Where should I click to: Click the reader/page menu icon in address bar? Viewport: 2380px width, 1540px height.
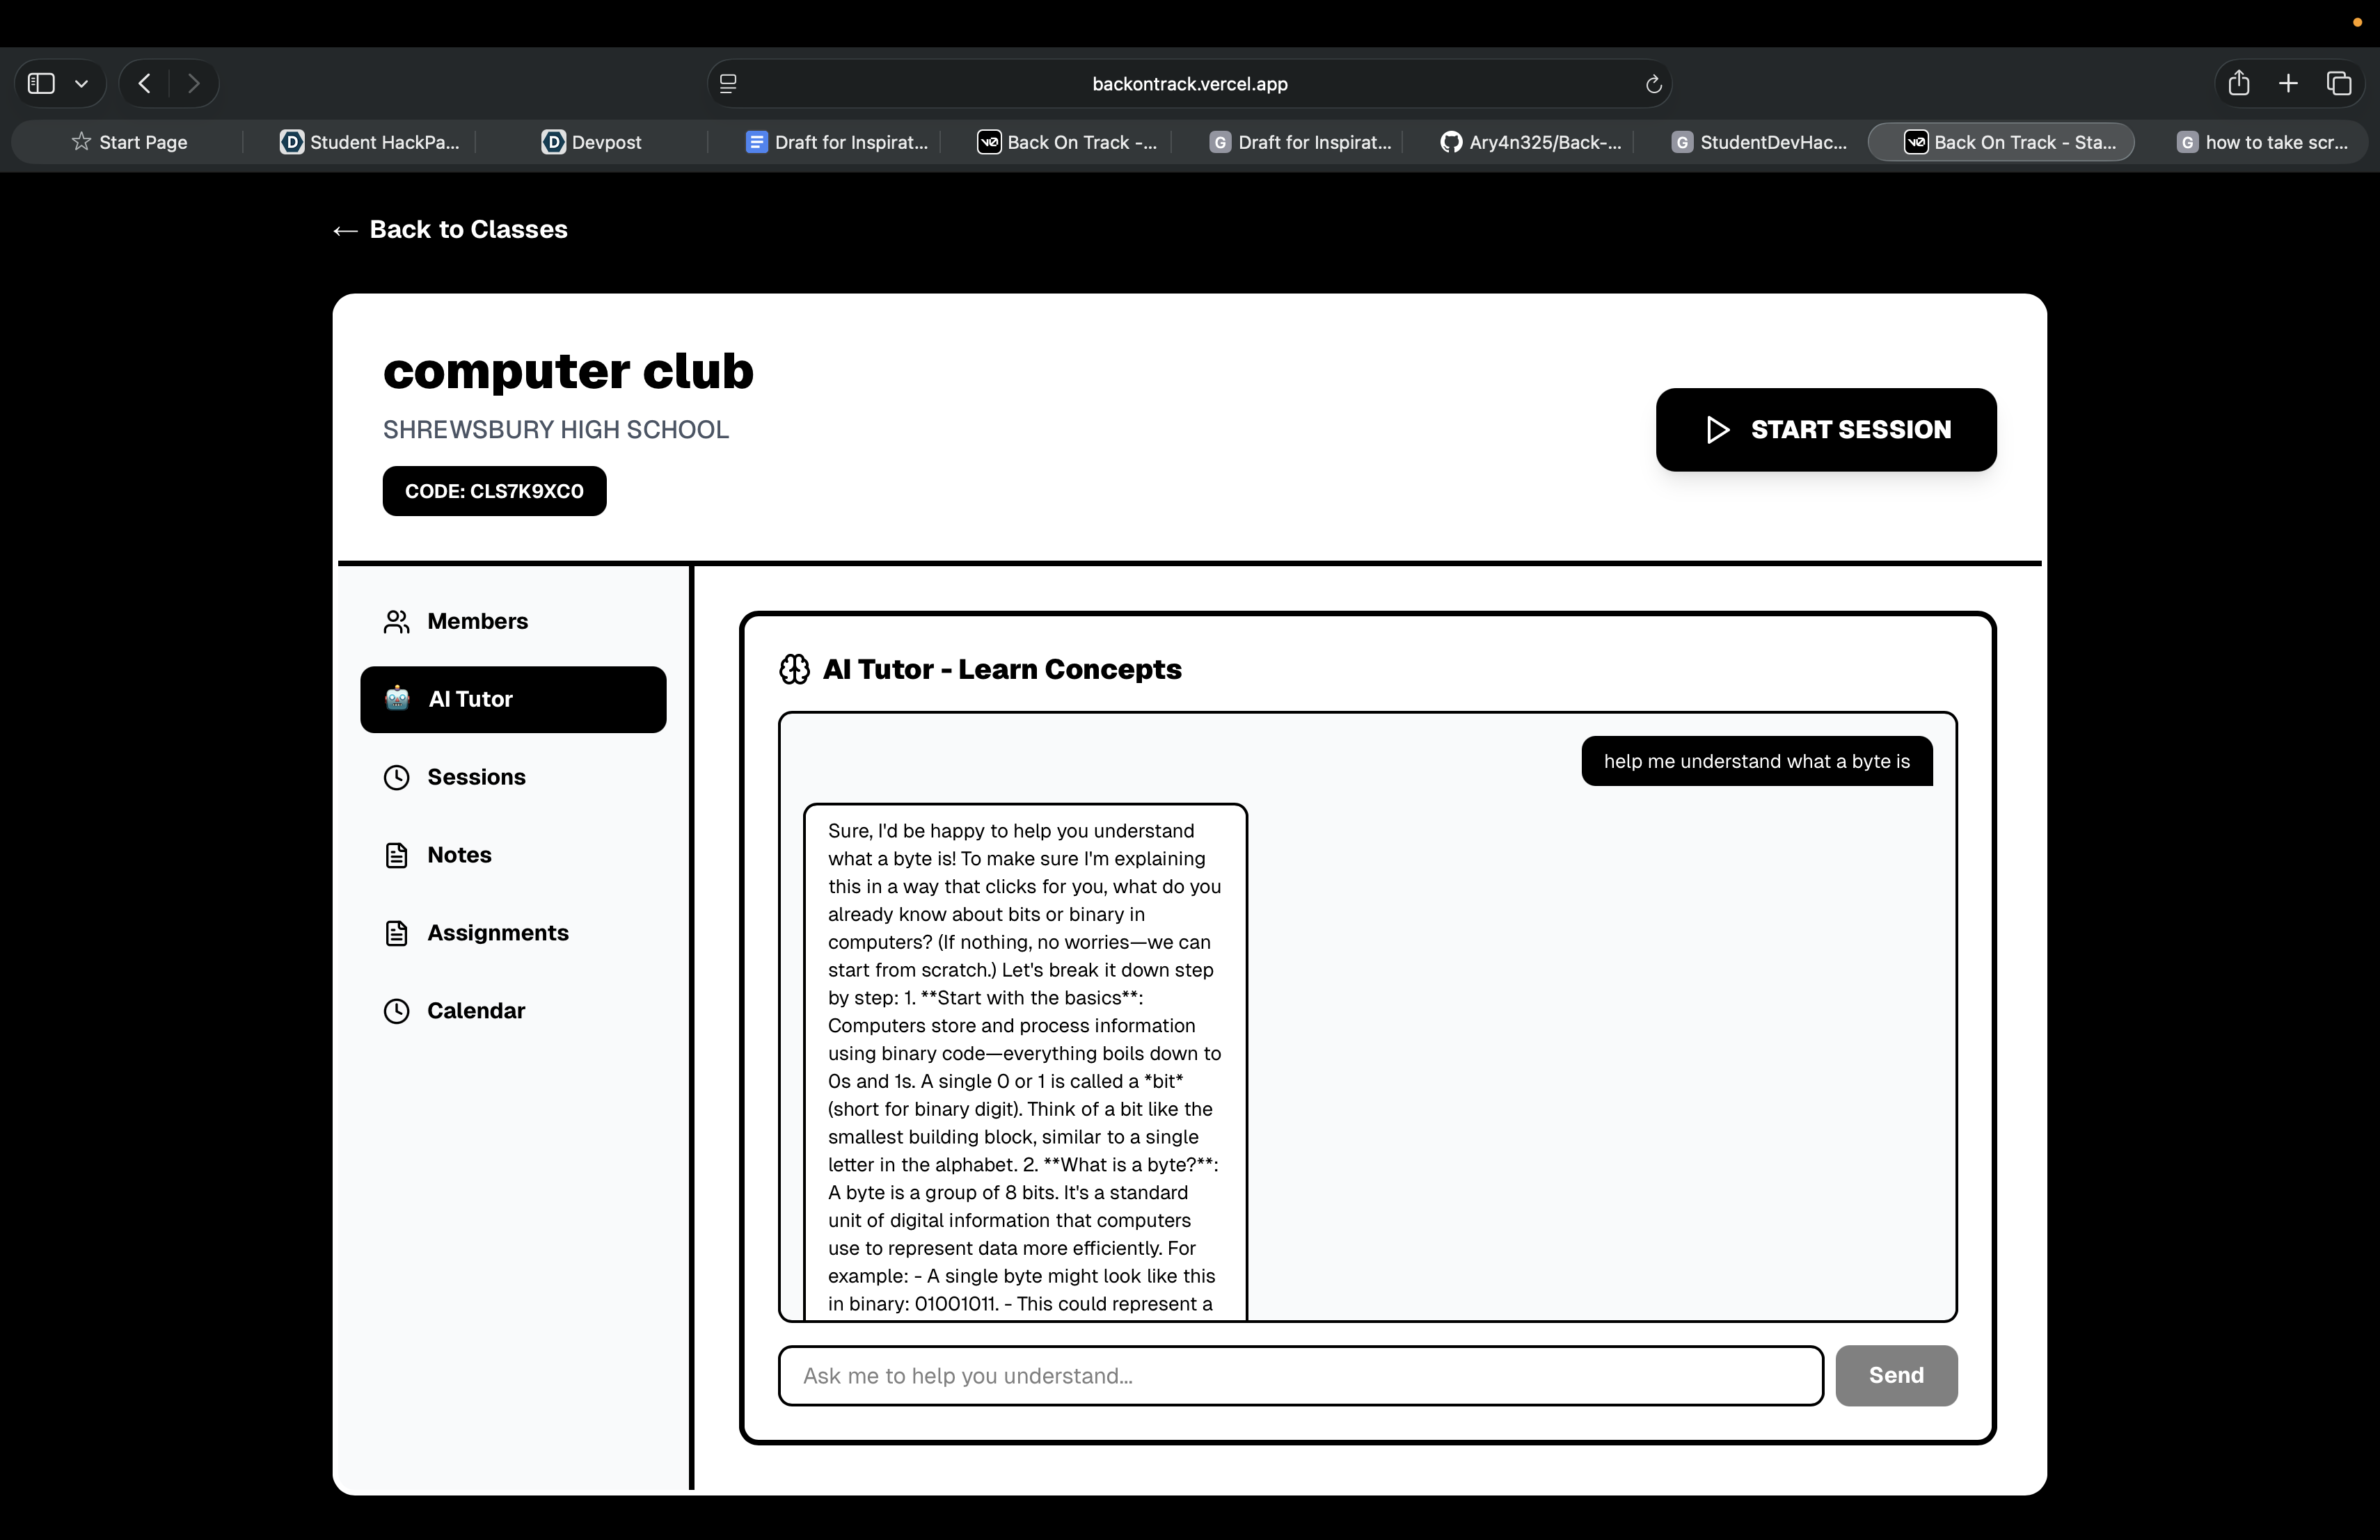pos(728,84)
